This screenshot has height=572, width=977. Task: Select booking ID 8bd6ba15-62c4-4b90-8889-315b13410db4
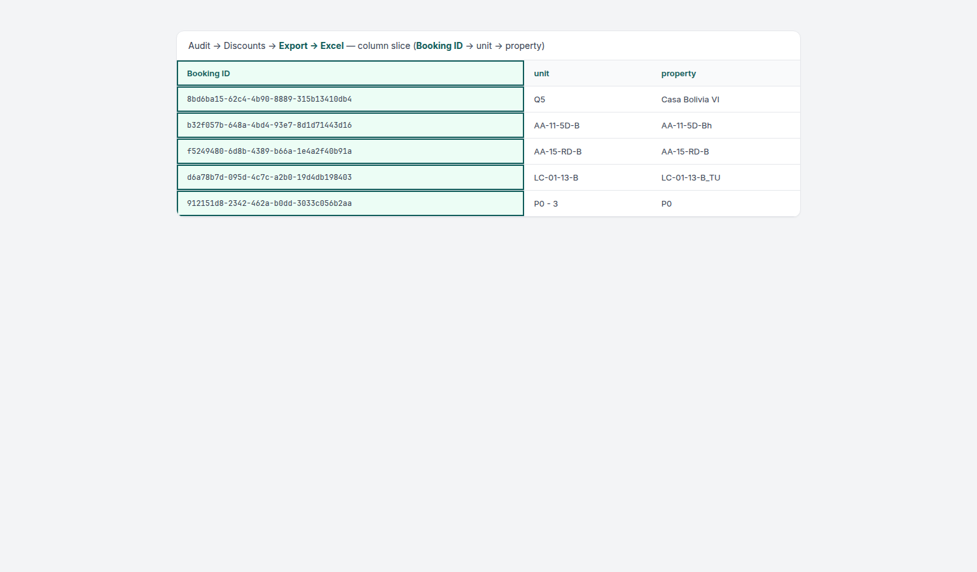(x=350, y=99)
